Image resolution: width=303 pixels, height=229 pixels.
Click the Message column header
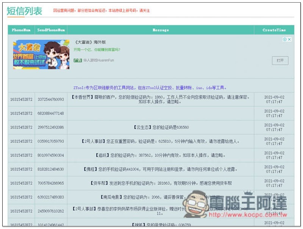(161, 30)
